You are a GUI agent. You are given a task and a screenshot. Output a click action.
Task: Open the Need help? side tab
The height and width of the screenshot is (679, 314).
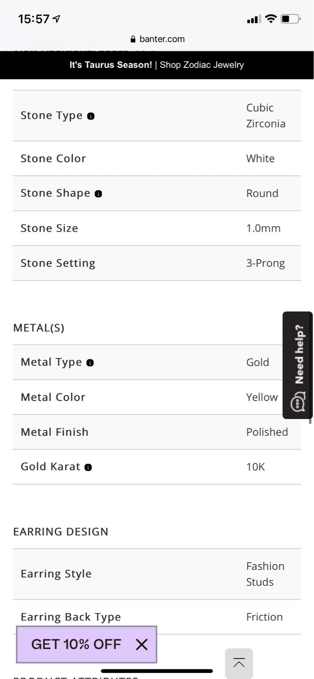point(298,365)
